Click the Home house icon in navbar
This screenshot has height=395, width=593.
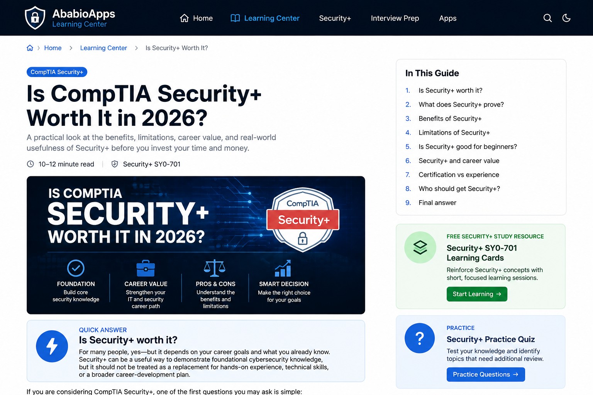click(185, 18)
